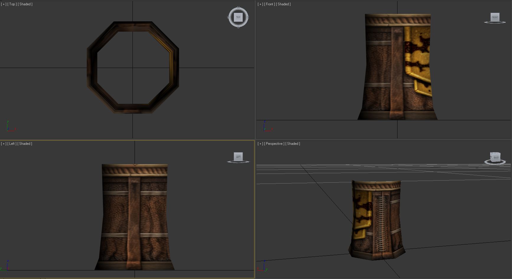Screen dimensions: 512x279
Task: Click the FRONT face of the ViewCube
Action: [x=495, y=17]
